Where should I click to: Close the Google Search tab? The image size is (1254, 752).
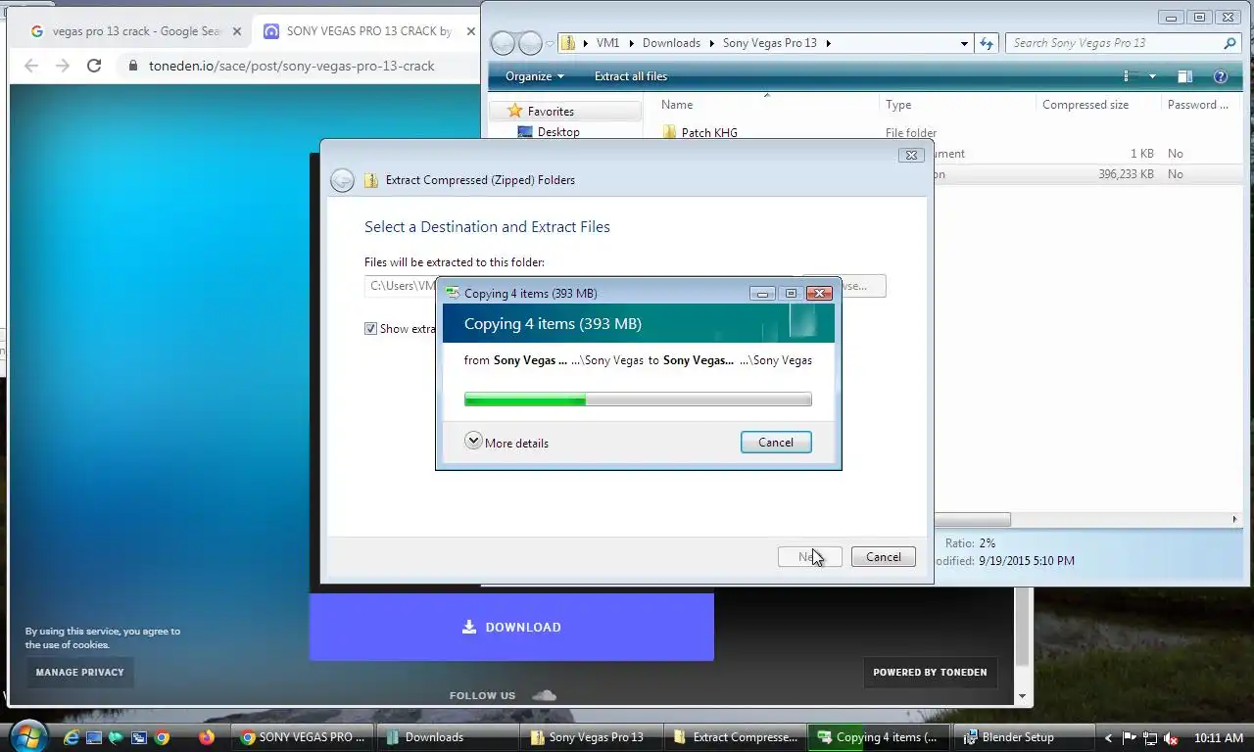coord(236,31)
